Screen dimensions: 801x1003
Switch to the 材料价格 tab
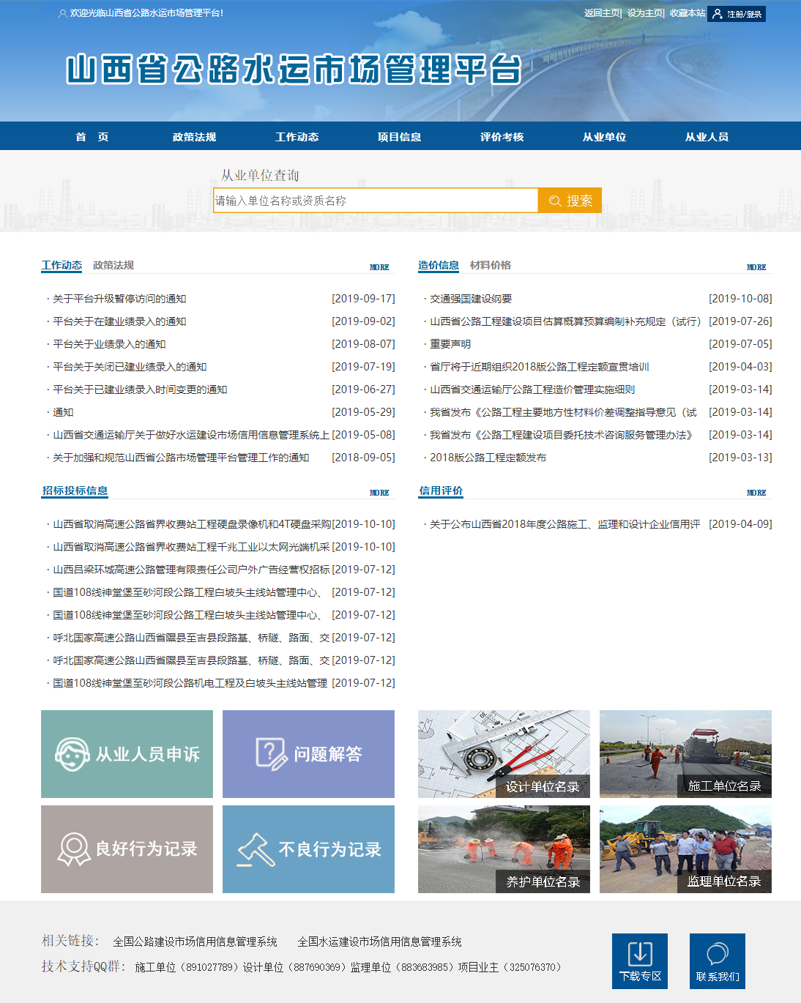[x=490, y=264]
